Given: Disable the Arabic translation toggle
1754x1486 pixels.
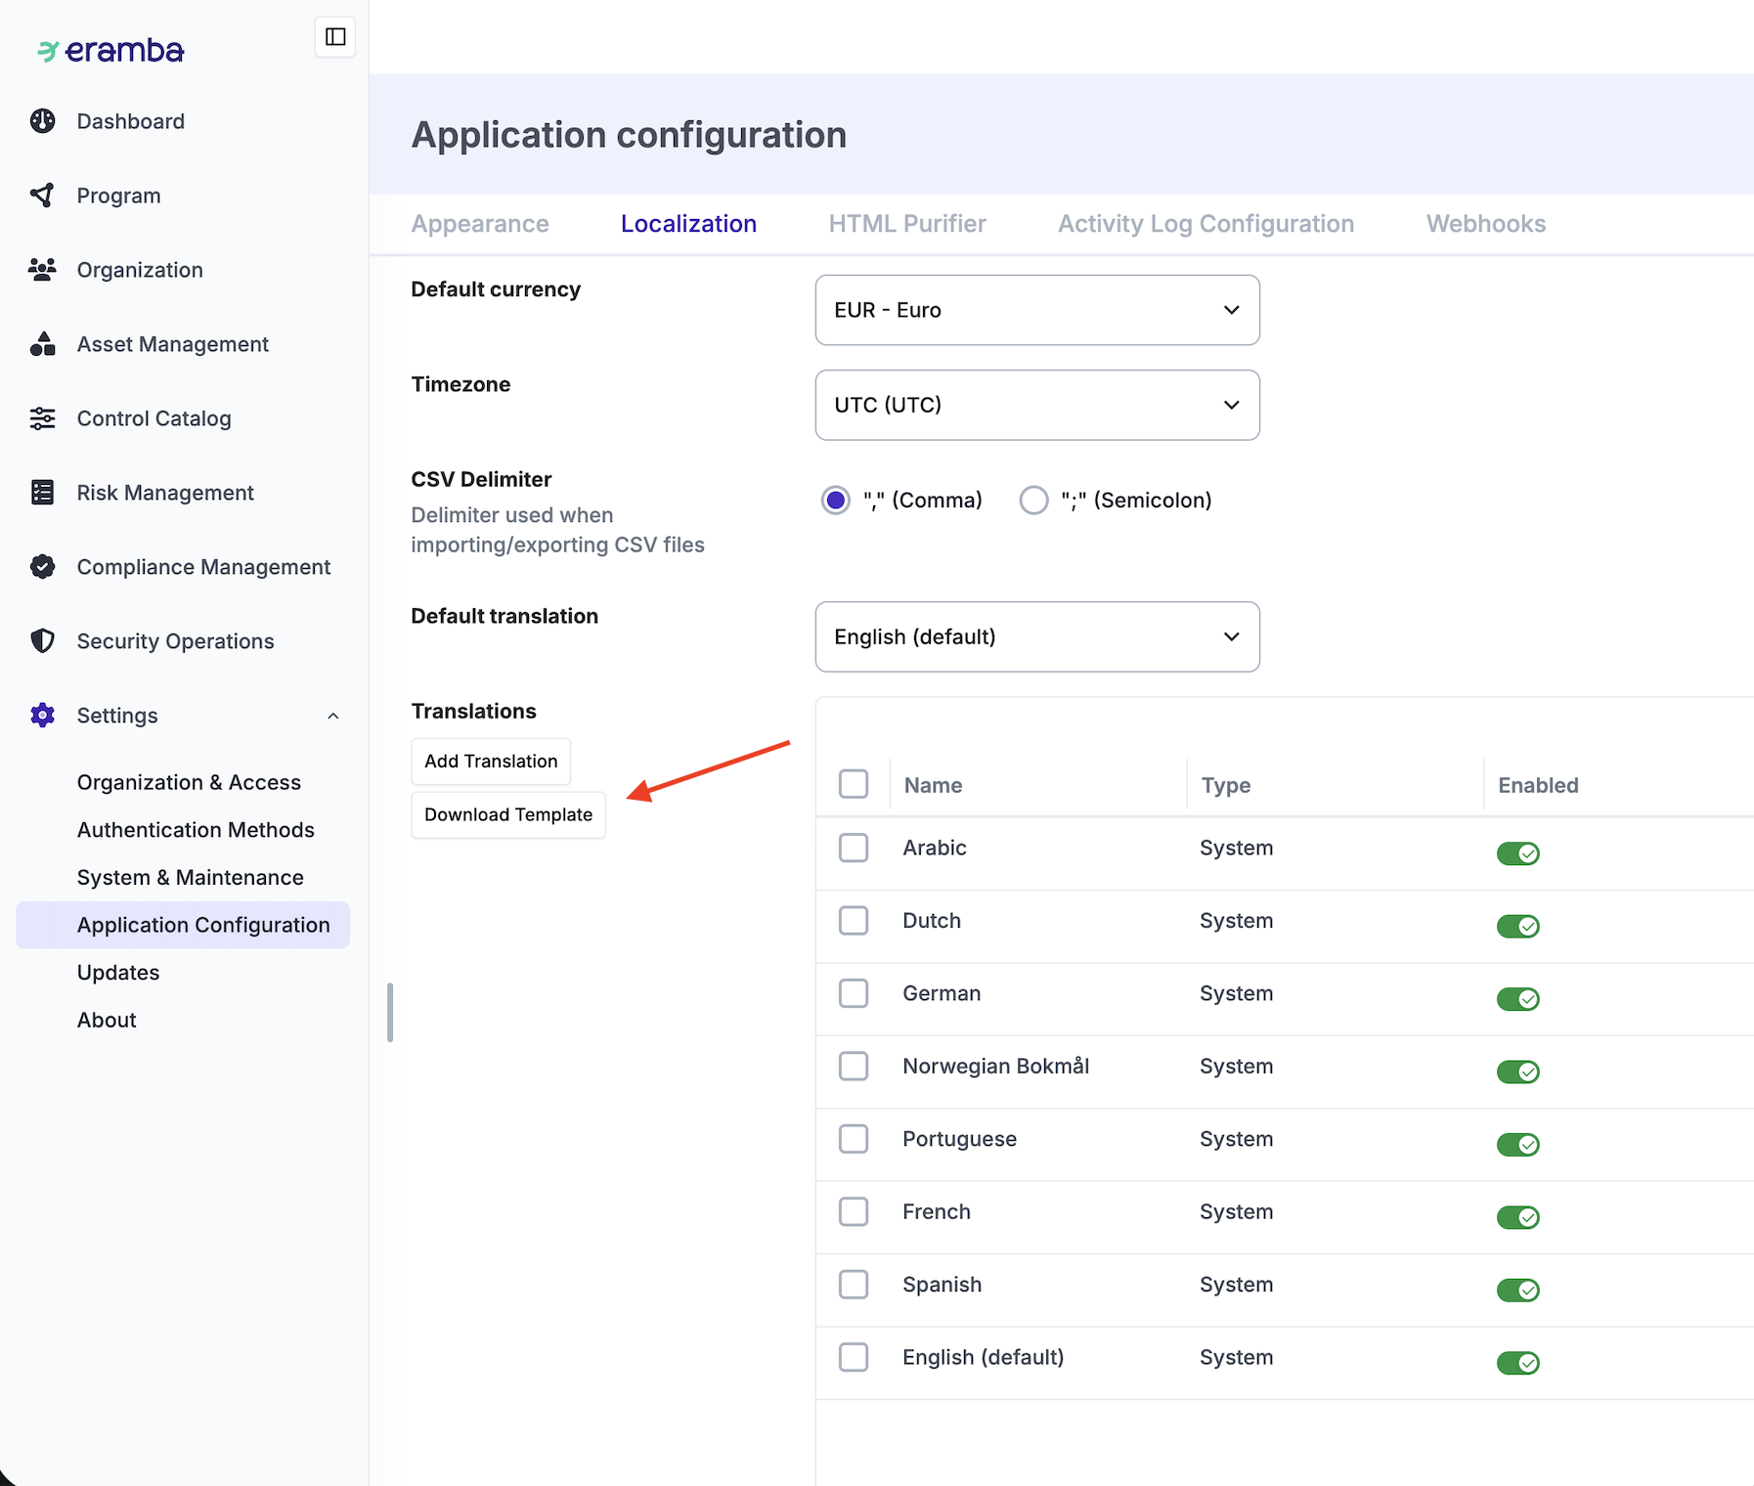Looking at the screenshot, I should (x=1517, y=853).
